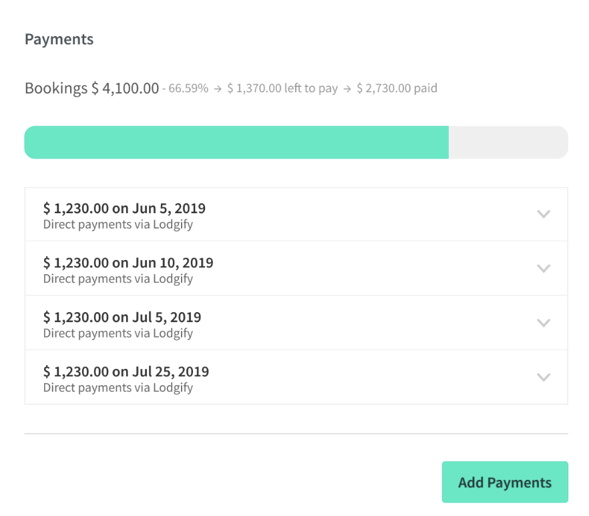Click the Add Payments button
The width and height of the screenshot is (589, 516).
coord(505,482)
